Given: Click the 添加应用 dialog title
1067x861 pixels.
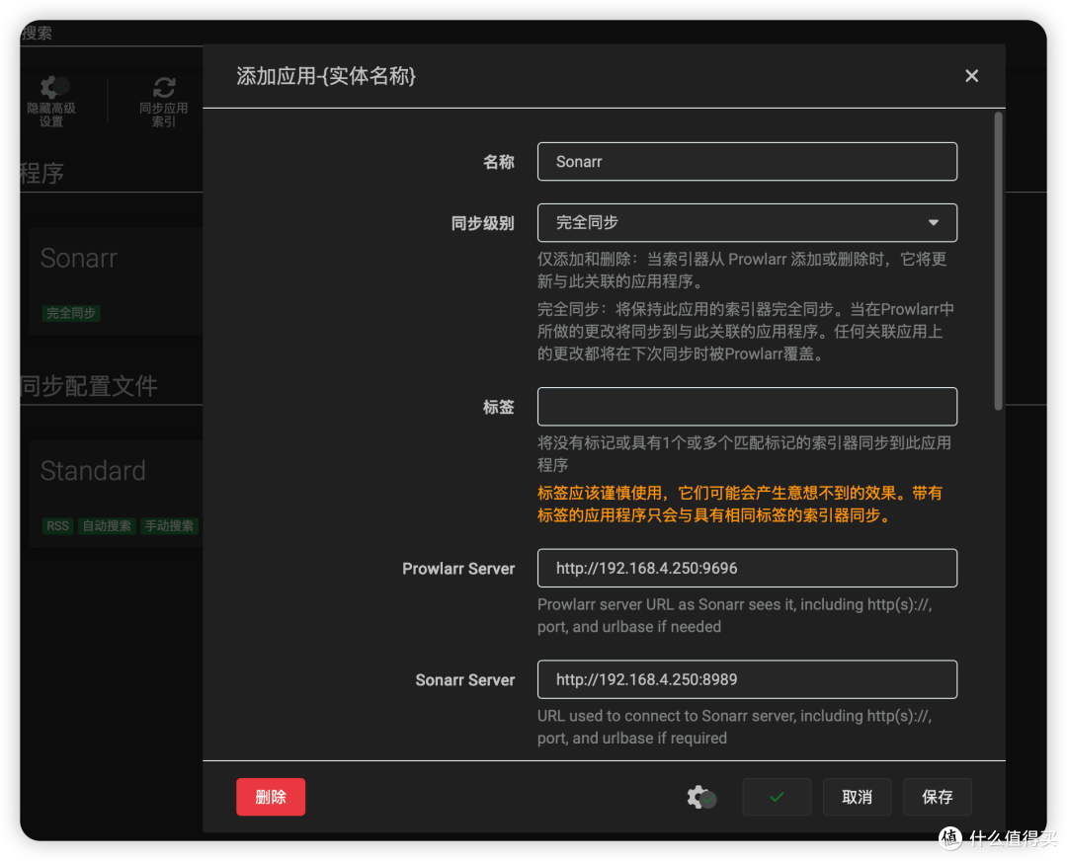Looking at the screenshot, I should click(326, 76).
